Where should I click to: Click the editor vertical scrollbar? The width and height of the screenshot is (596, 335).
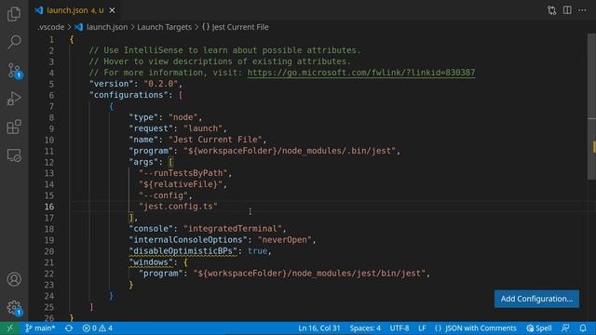coord(592,106)
